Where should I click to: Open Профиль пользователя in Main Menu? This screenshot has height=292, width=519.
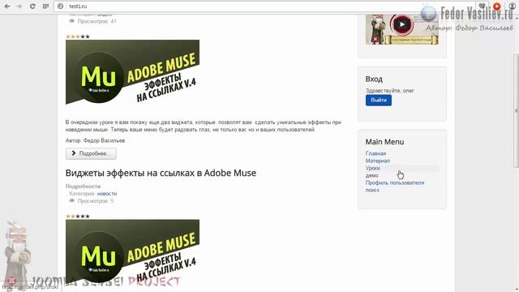(x=395, y=182)
